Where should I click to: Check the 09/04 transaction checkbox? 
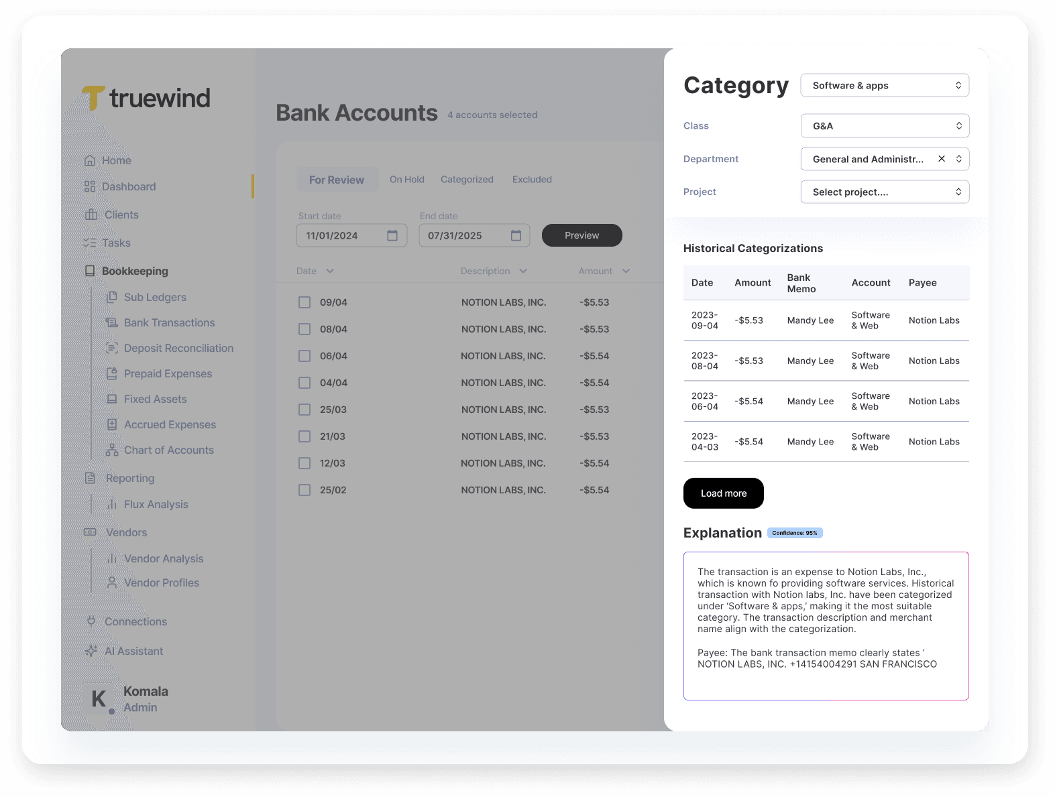[304, 302]
